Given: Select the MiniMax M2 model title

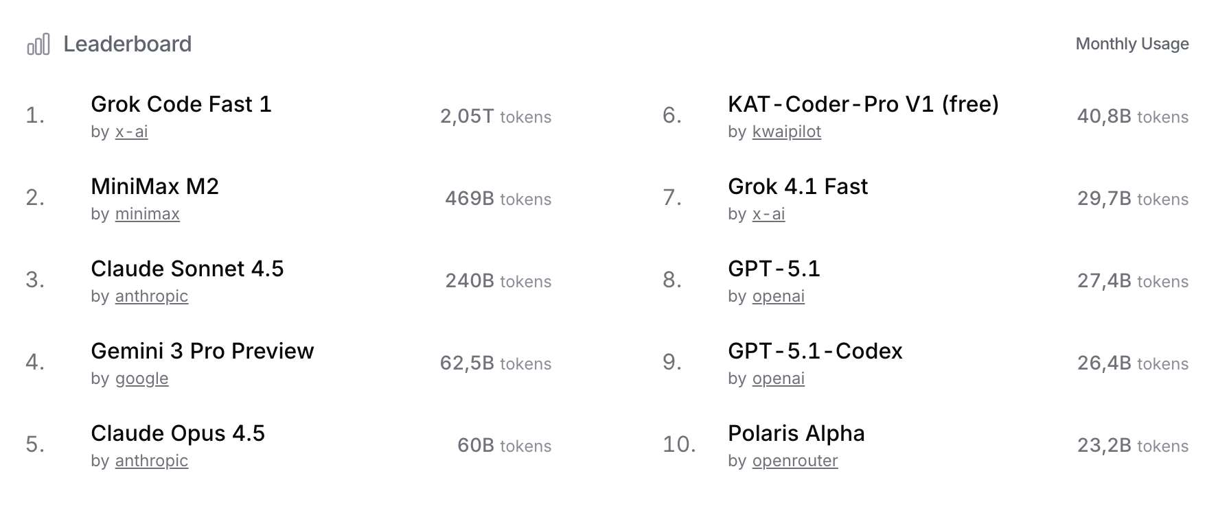Looking at the screenshot, I should pyautogui.click(x=154, y=186).
